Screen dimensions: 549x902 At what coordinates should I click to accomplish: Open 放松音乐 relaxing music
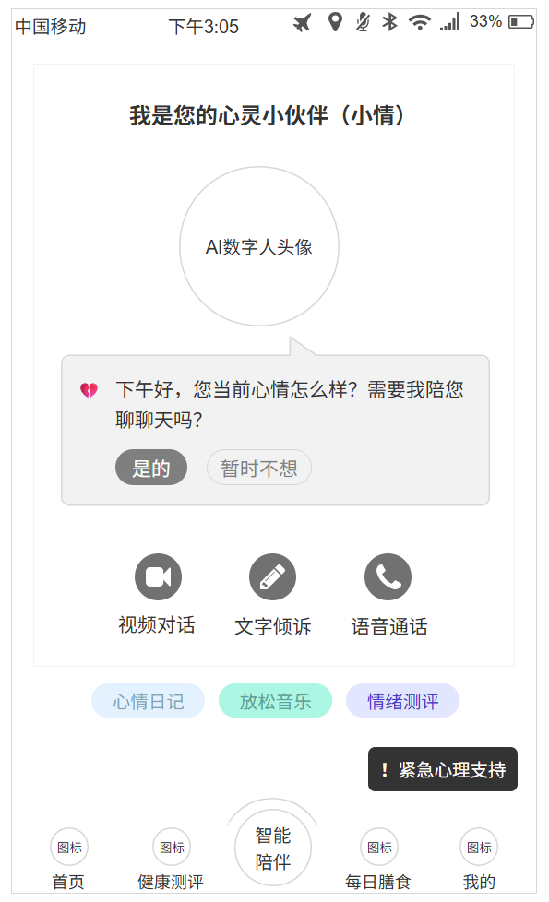275,701
